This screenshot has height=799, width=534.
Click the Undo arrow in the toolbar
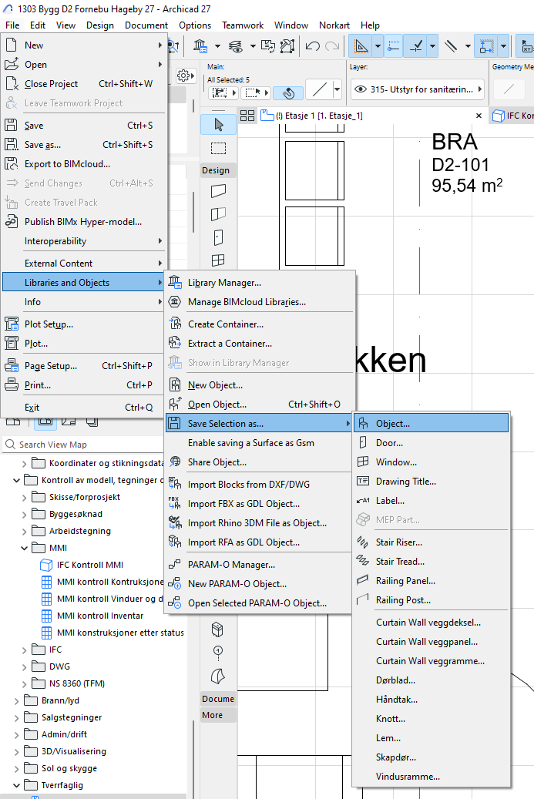[312, 46]
